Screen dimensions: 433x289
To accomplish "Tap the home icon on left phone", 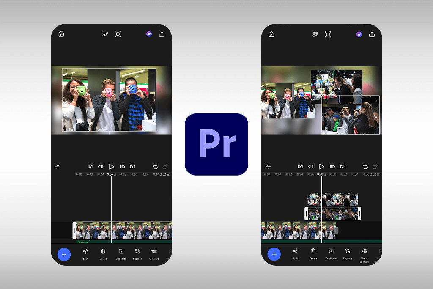I will point(61,34).
